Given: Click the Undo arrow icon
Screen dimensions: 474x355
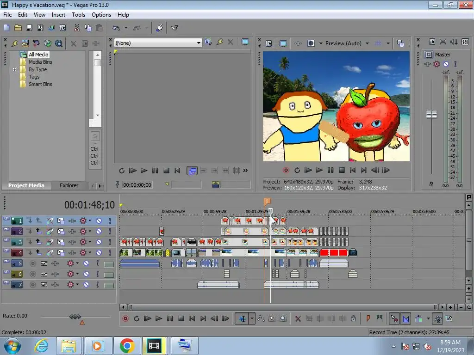Looking at the screenshot, I should [116, 28].
